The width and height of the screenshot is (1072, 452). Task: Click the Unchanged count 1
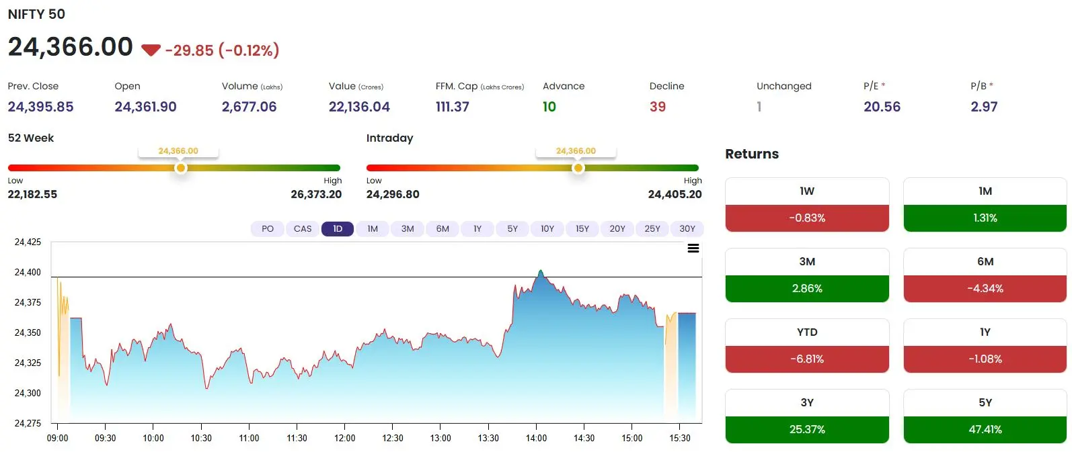point(759,107)
